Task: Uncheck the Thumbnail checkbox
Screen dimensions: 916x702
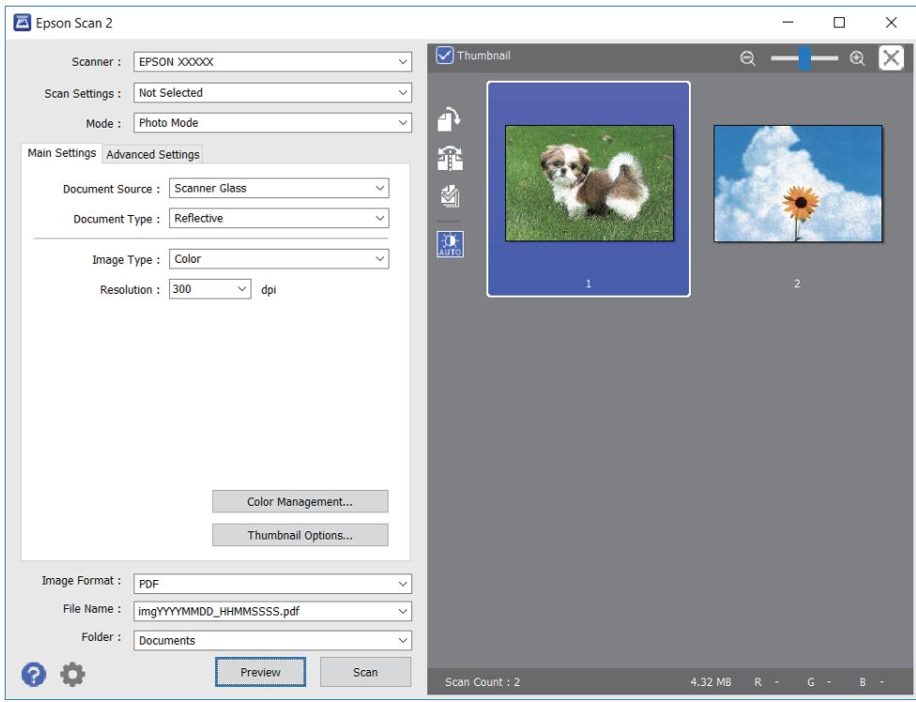Action: [x=445, y=55]
